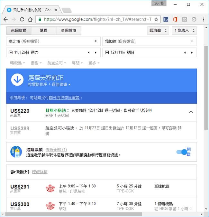Click the blue down-arrow circle icon

(17, 80)
